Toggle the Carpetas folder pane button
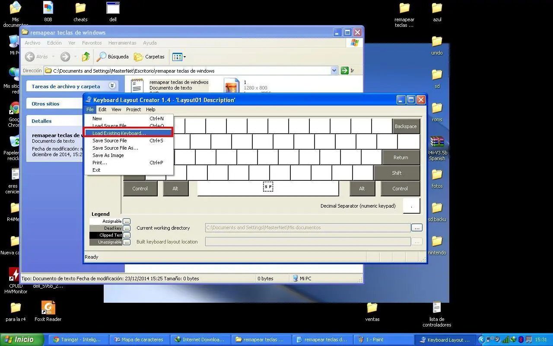 (149, 57)
